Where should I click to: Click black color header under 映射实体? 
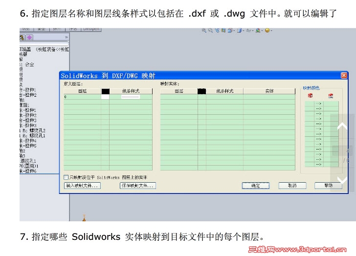202,91
